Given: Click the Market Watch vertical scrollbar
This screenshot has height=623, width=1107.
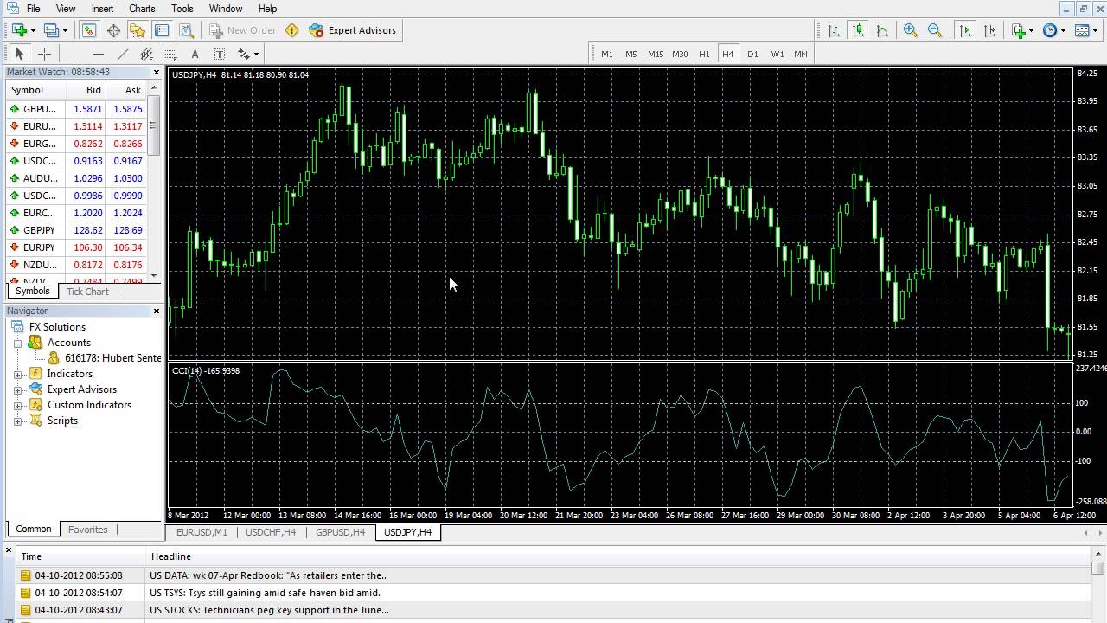Looking at the screenshot, I should pyautogui.click(x=154, y=125).
